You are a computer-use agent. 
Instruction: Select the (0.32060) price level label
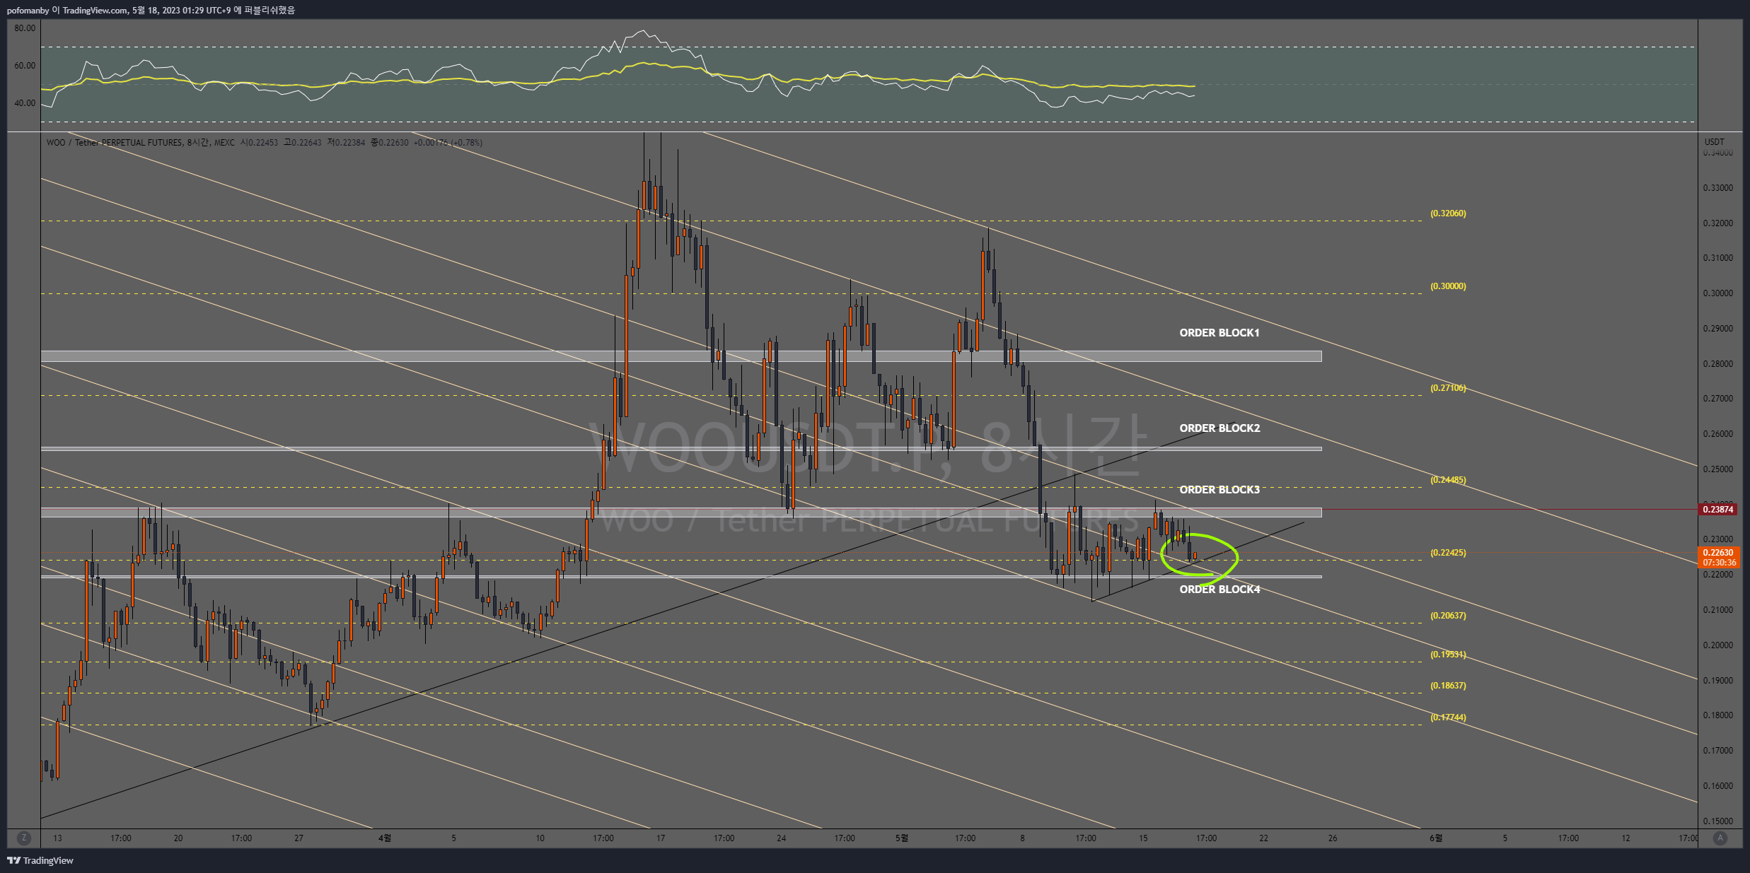click(x=1448, y=213)
